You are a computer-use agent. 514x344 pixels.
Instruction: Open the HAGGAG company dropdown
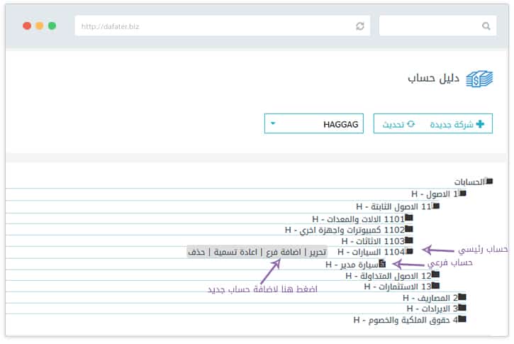[x=313, y=123]
